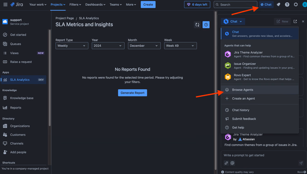Open Queues in sidebar
The width and height of the screenshot is (307, 174).
[23, 44]
